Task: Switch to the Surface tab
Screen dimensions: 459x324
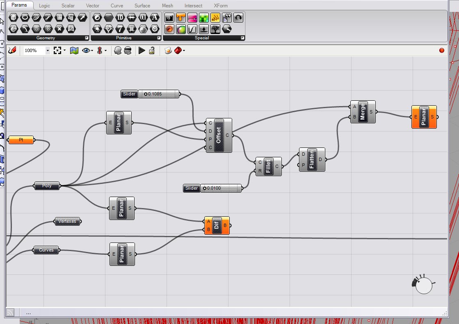Action: point(142,6)
